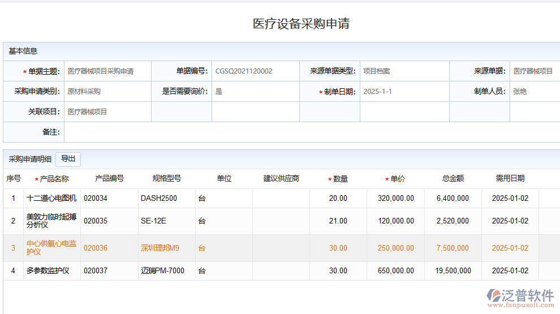Open the 采购申请类别 dropdown
This screenshot has height=314, width=560.
click(107, 92)
